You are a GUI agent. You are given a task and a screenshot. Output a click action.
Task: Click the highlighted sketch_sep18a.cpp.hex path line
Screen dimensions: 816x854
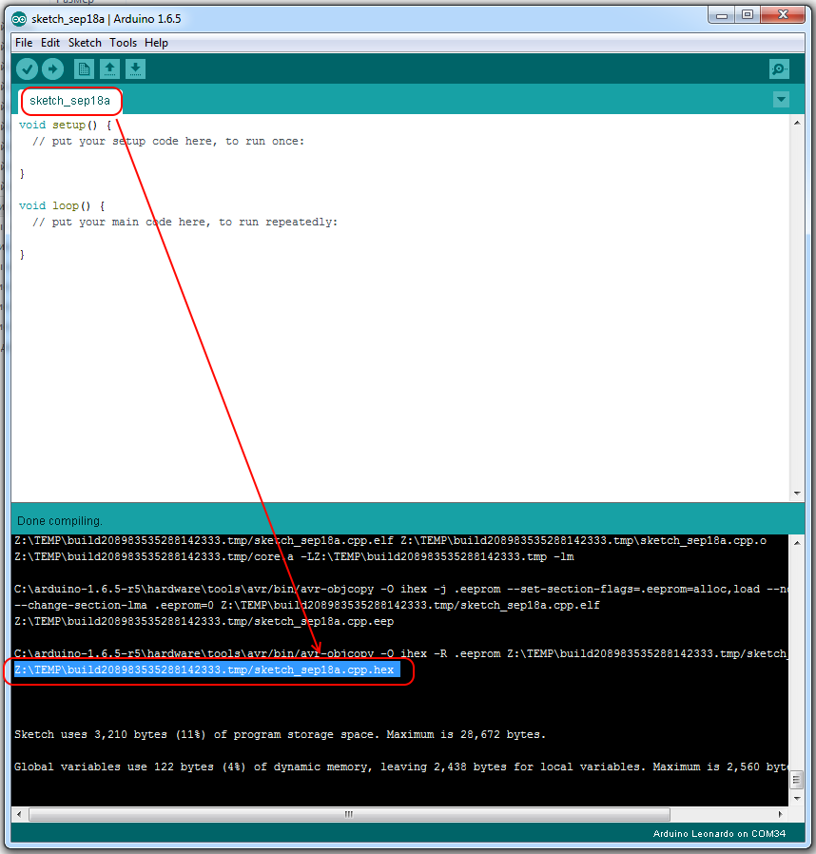click(x=207, y=670)
